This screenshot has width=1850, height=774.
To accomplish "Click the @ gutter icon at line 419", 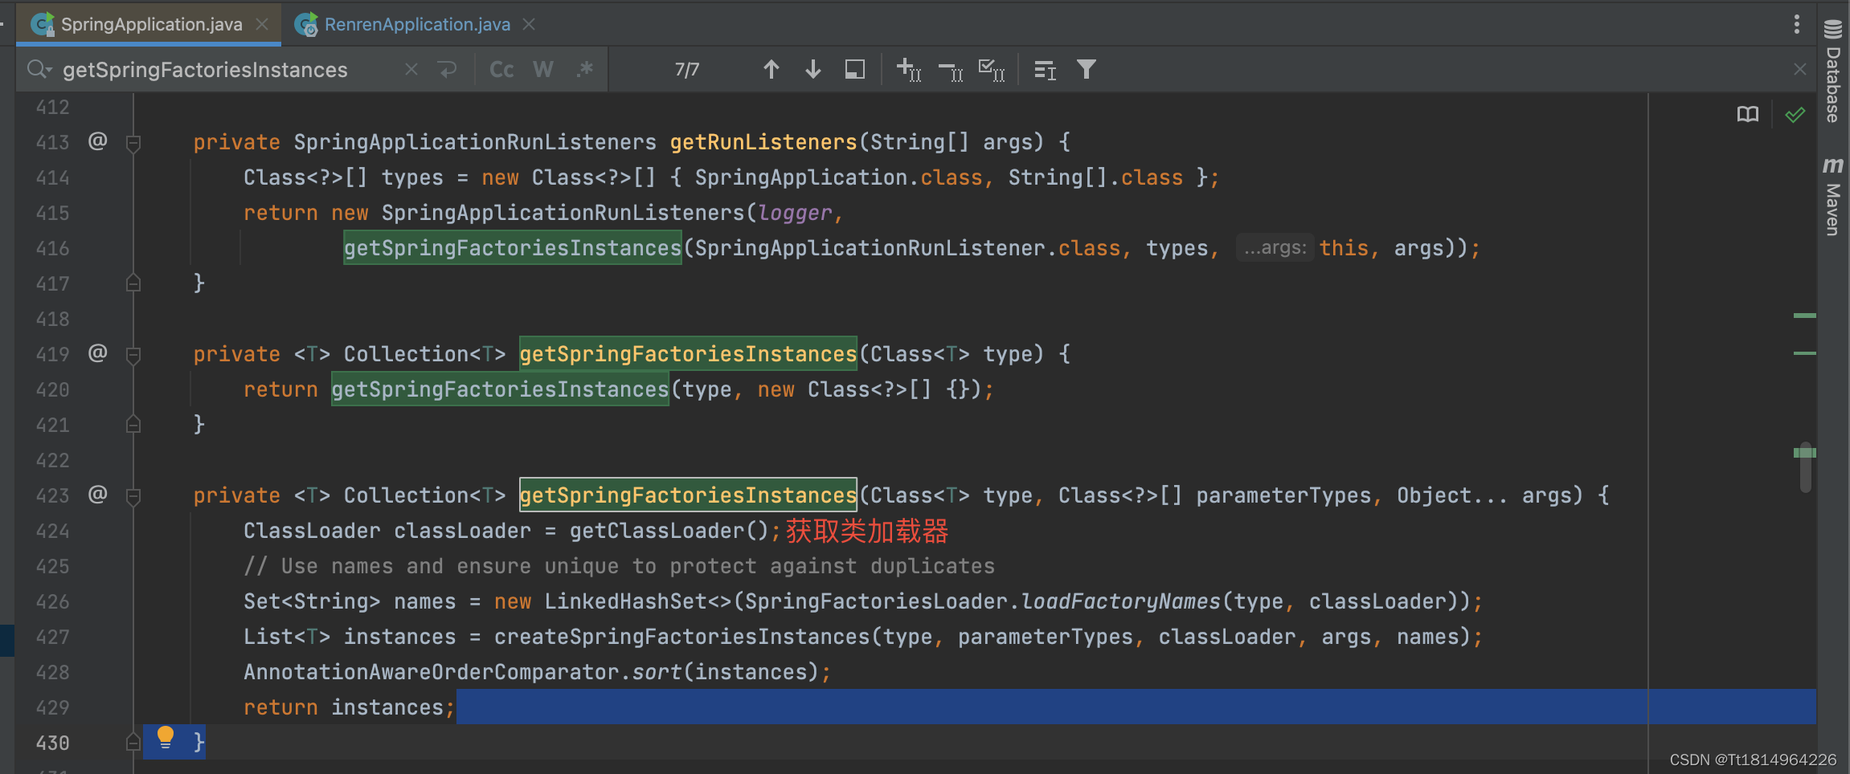I will click(97, 353).
